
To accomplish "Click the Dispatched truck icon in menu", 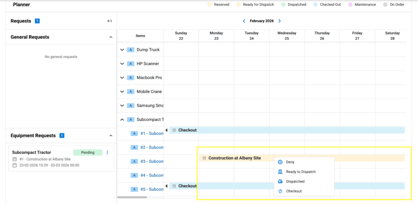I will 280,182.
